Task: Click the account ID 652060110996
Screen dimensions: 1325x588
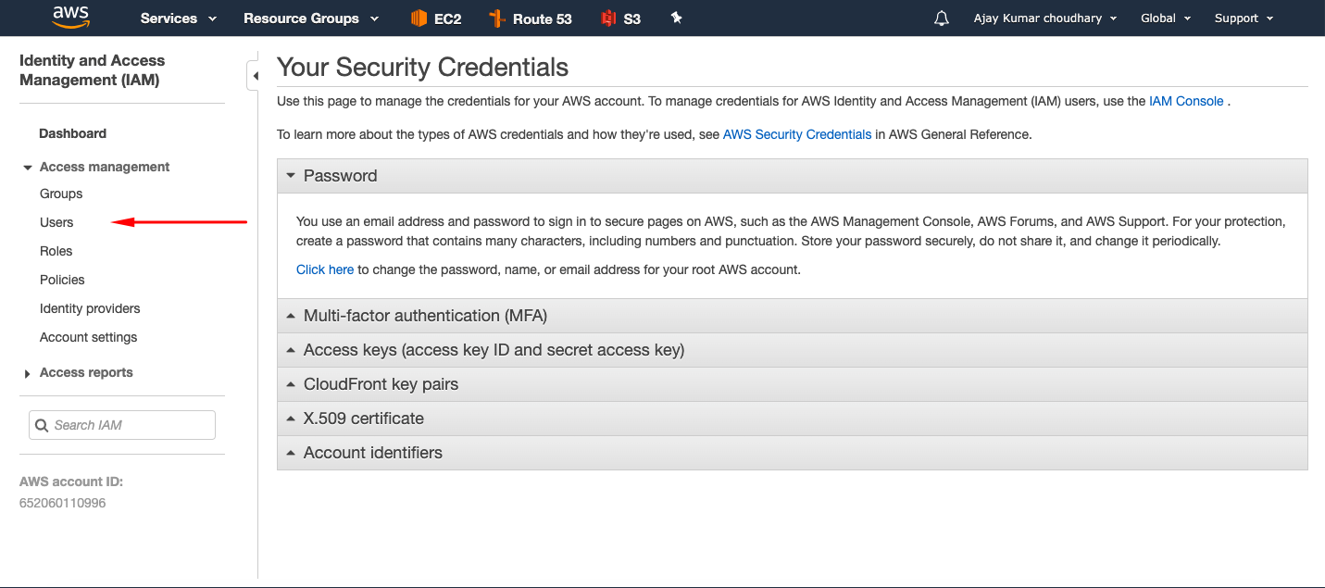Action: (62, 503)
